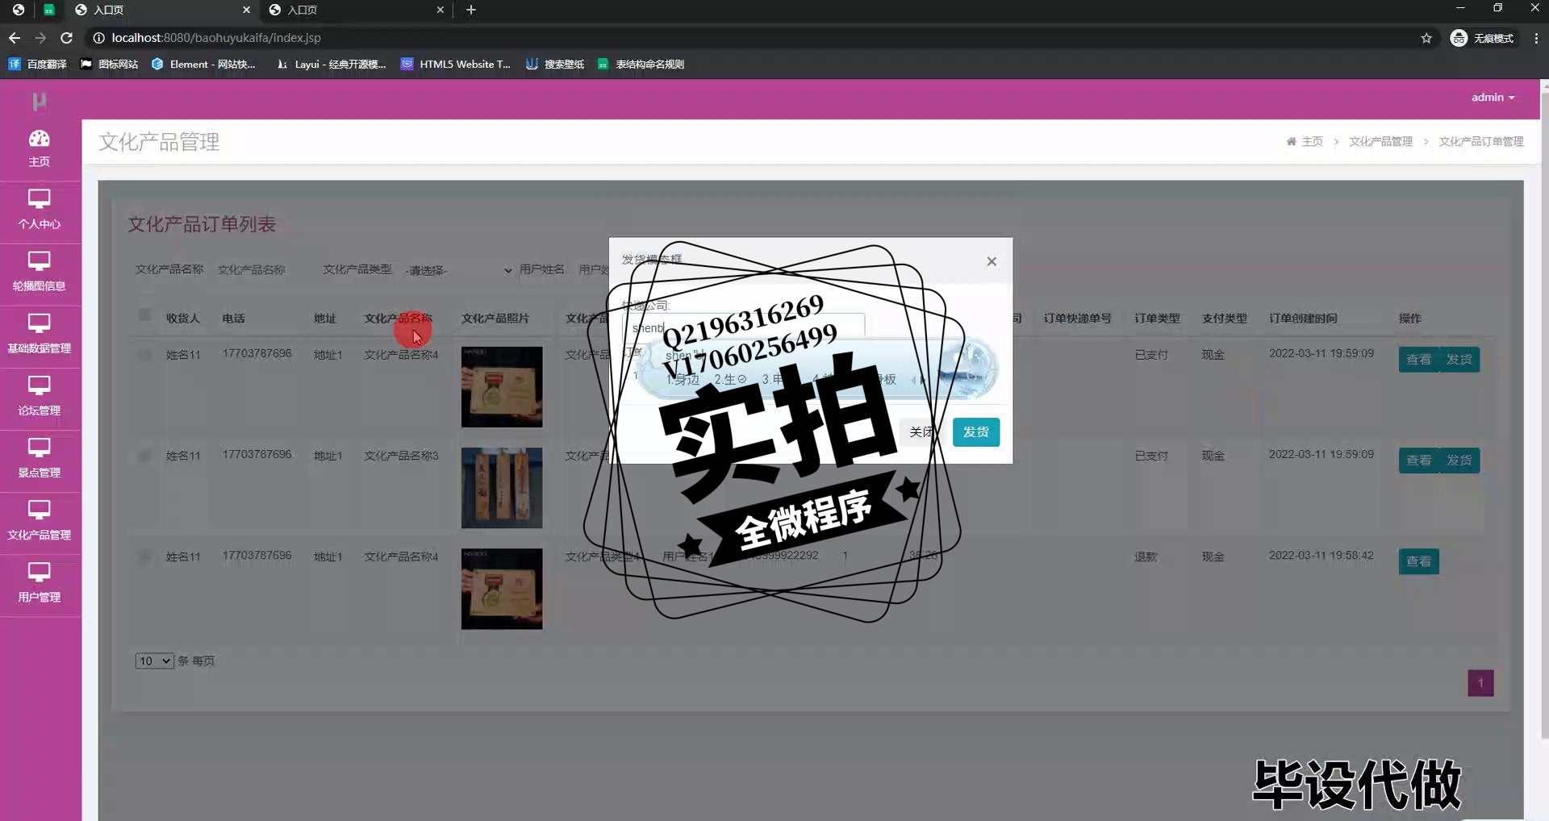The height and width of the screenshot is (821, 1549).
Task: Open 个人中心 in the sidebar
Action: point(40,210)
